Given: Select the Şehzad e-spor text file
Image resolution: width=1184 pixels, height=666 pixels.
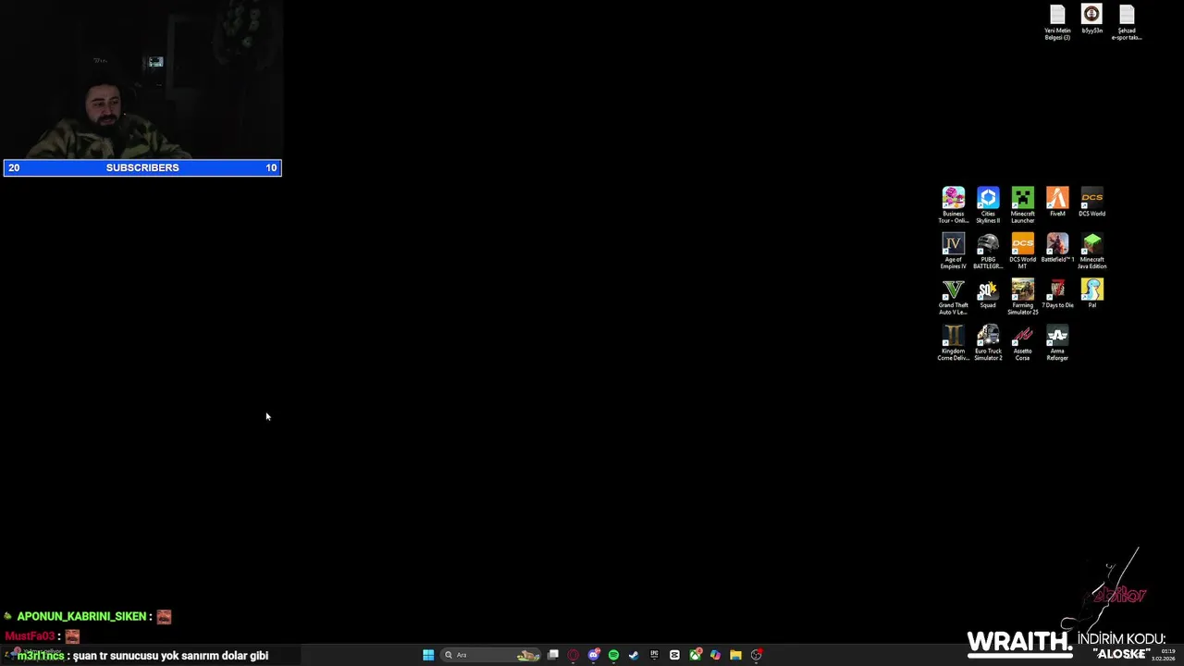Looking at the screenshot, I should point(1126,23).
